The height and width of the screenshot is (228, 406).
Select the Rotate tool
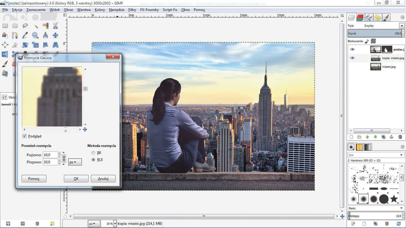tap(25, 45)
